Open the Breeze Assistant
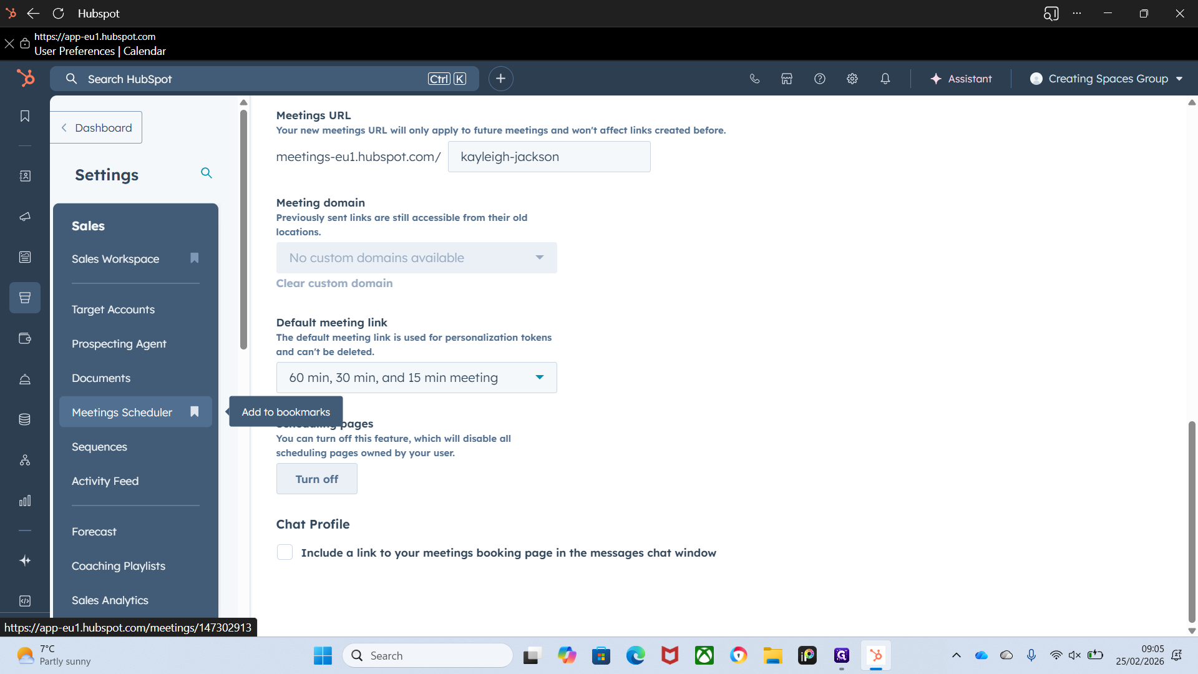The width and height of the screenshot is (1198, 674). pos(961,79)
